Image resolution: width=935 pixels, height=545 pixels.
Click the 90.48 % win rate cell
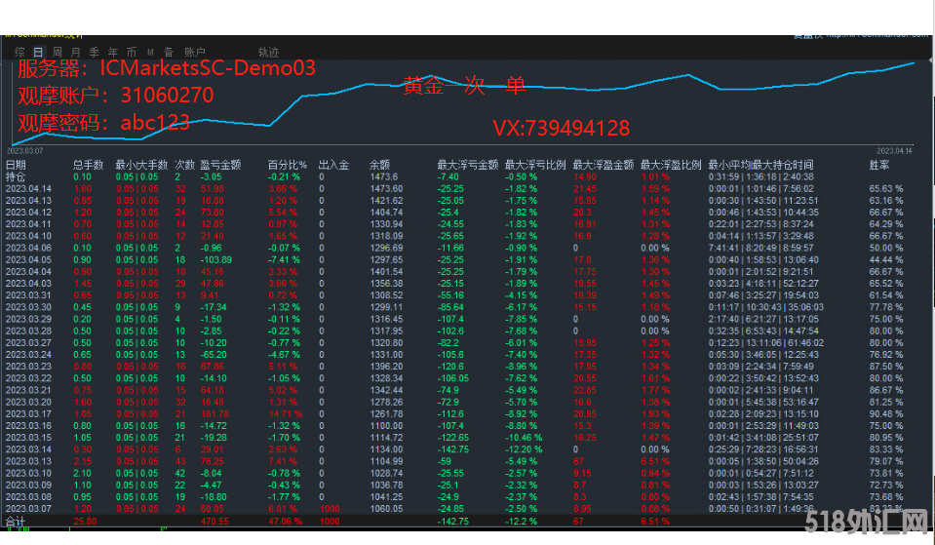point(886,413)
